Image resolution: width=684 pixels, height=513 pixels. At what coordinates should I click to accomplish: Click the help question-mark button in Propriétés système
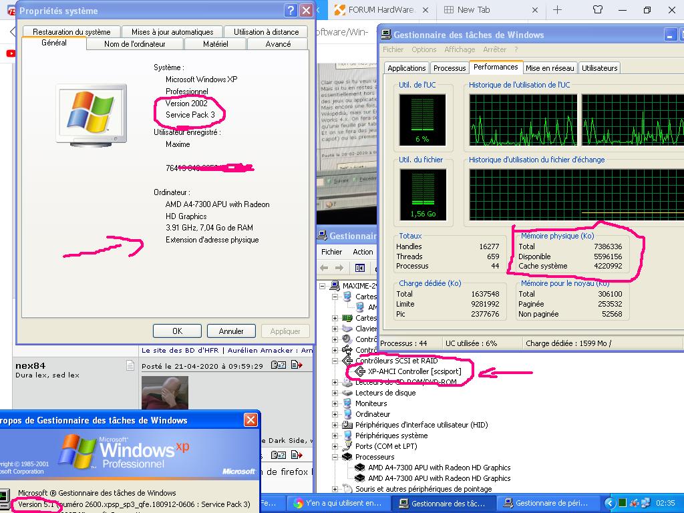point(291,11)
